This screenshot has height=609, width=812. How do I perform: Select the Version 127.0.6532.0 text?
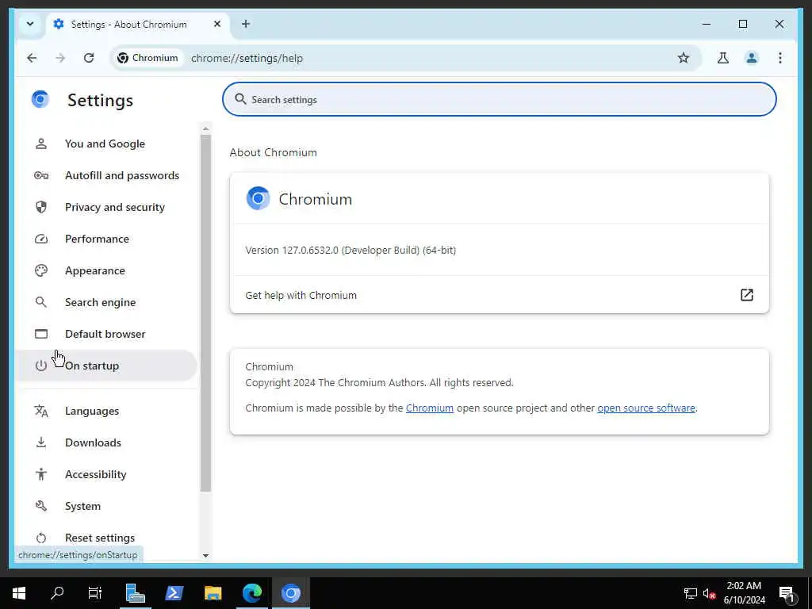[350, 250]
